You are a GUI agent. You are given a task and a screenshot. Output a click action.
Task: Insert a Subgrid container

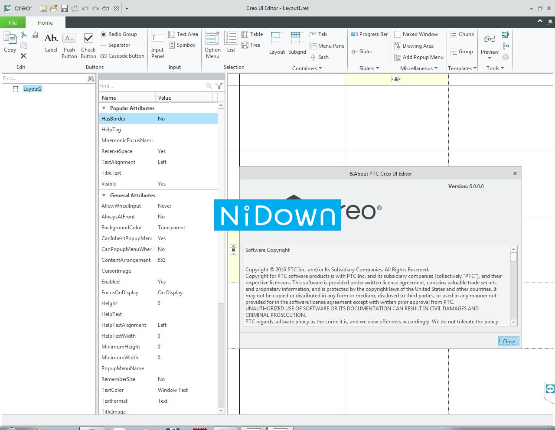297,43
